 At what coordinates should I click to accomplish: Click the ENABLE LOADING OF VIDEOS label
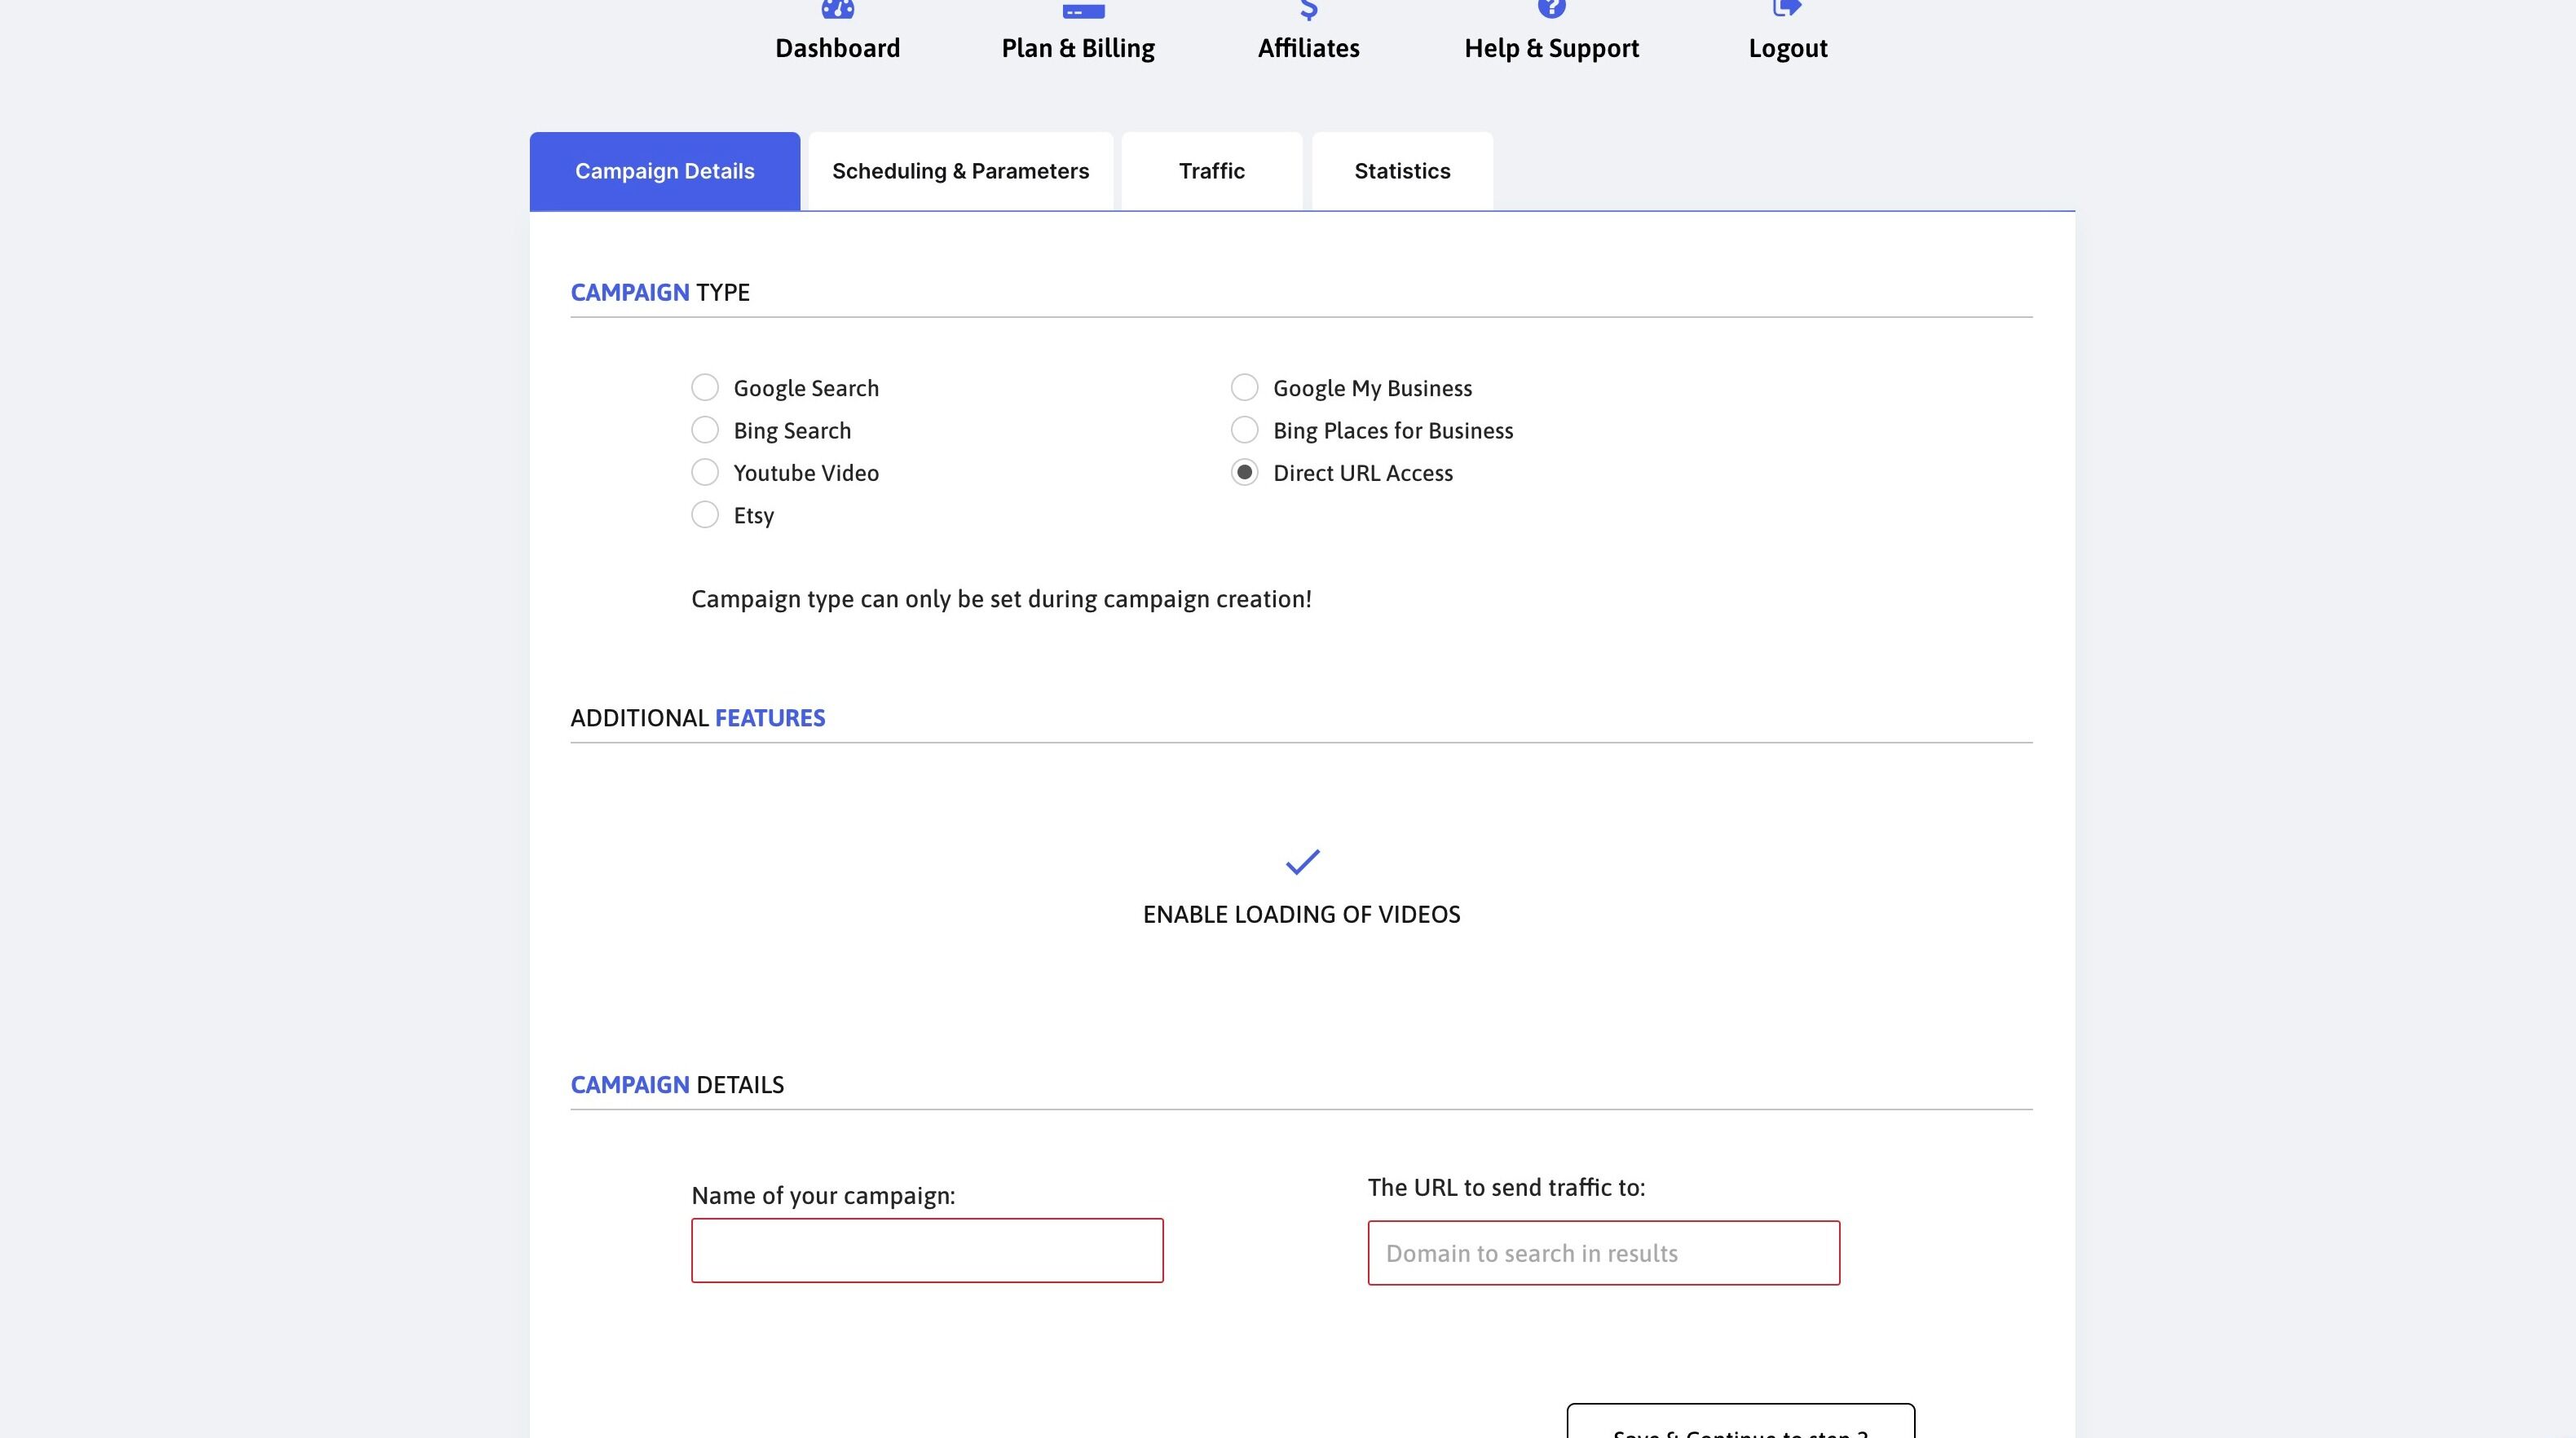point(1301,914)
